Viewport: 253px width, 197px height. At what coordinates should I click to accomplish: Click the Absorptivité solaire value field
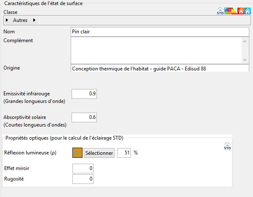coord(84,117)
